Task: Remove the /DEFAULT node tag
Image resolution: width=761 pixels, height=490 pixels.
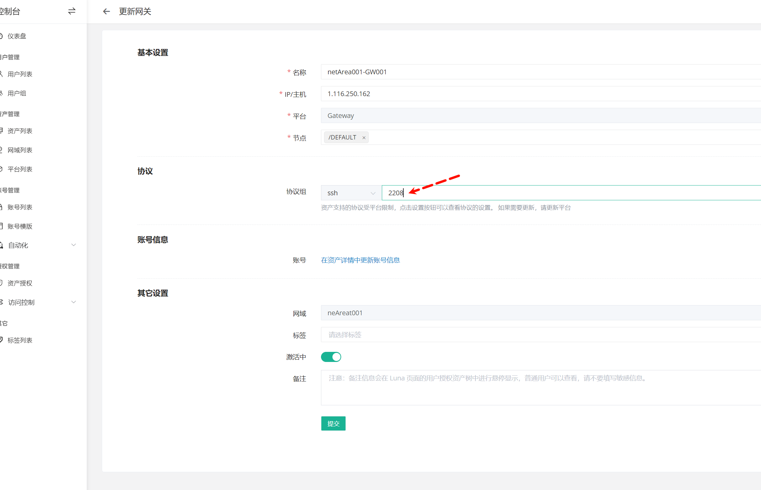Action: tap(364, 138)
